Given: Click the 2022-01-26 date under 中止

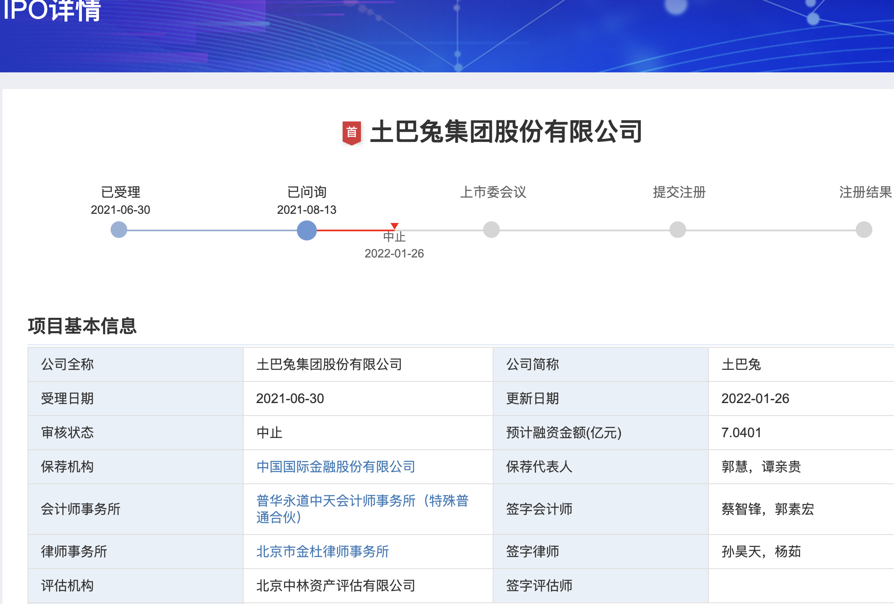Looking at the screenshot, I should pyautogui.click(x=394, y=253).
